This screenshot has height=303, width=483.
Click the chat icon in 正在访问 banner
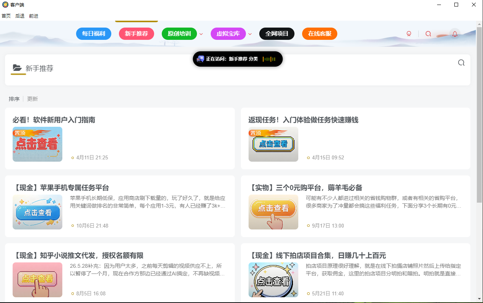click(x=200, y=59)
